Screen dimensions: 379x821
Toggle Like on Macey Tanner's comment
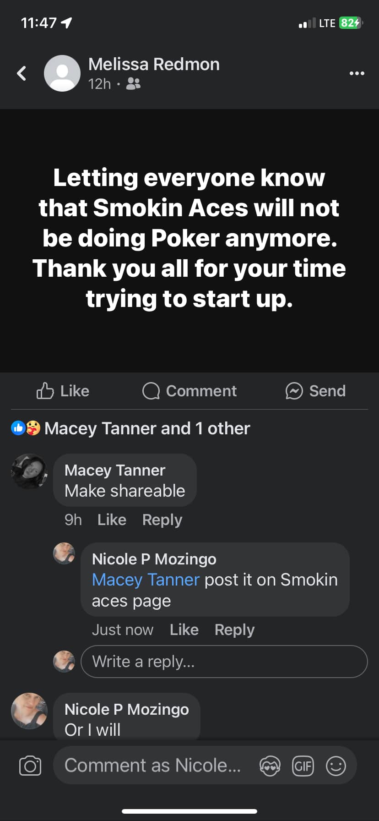pyautogui.click(x=111, y=520)
